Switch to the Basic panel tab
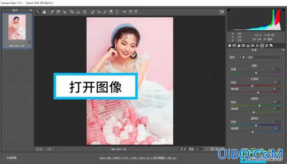This screenshot has width=287, height=164. tap(230, 45)
